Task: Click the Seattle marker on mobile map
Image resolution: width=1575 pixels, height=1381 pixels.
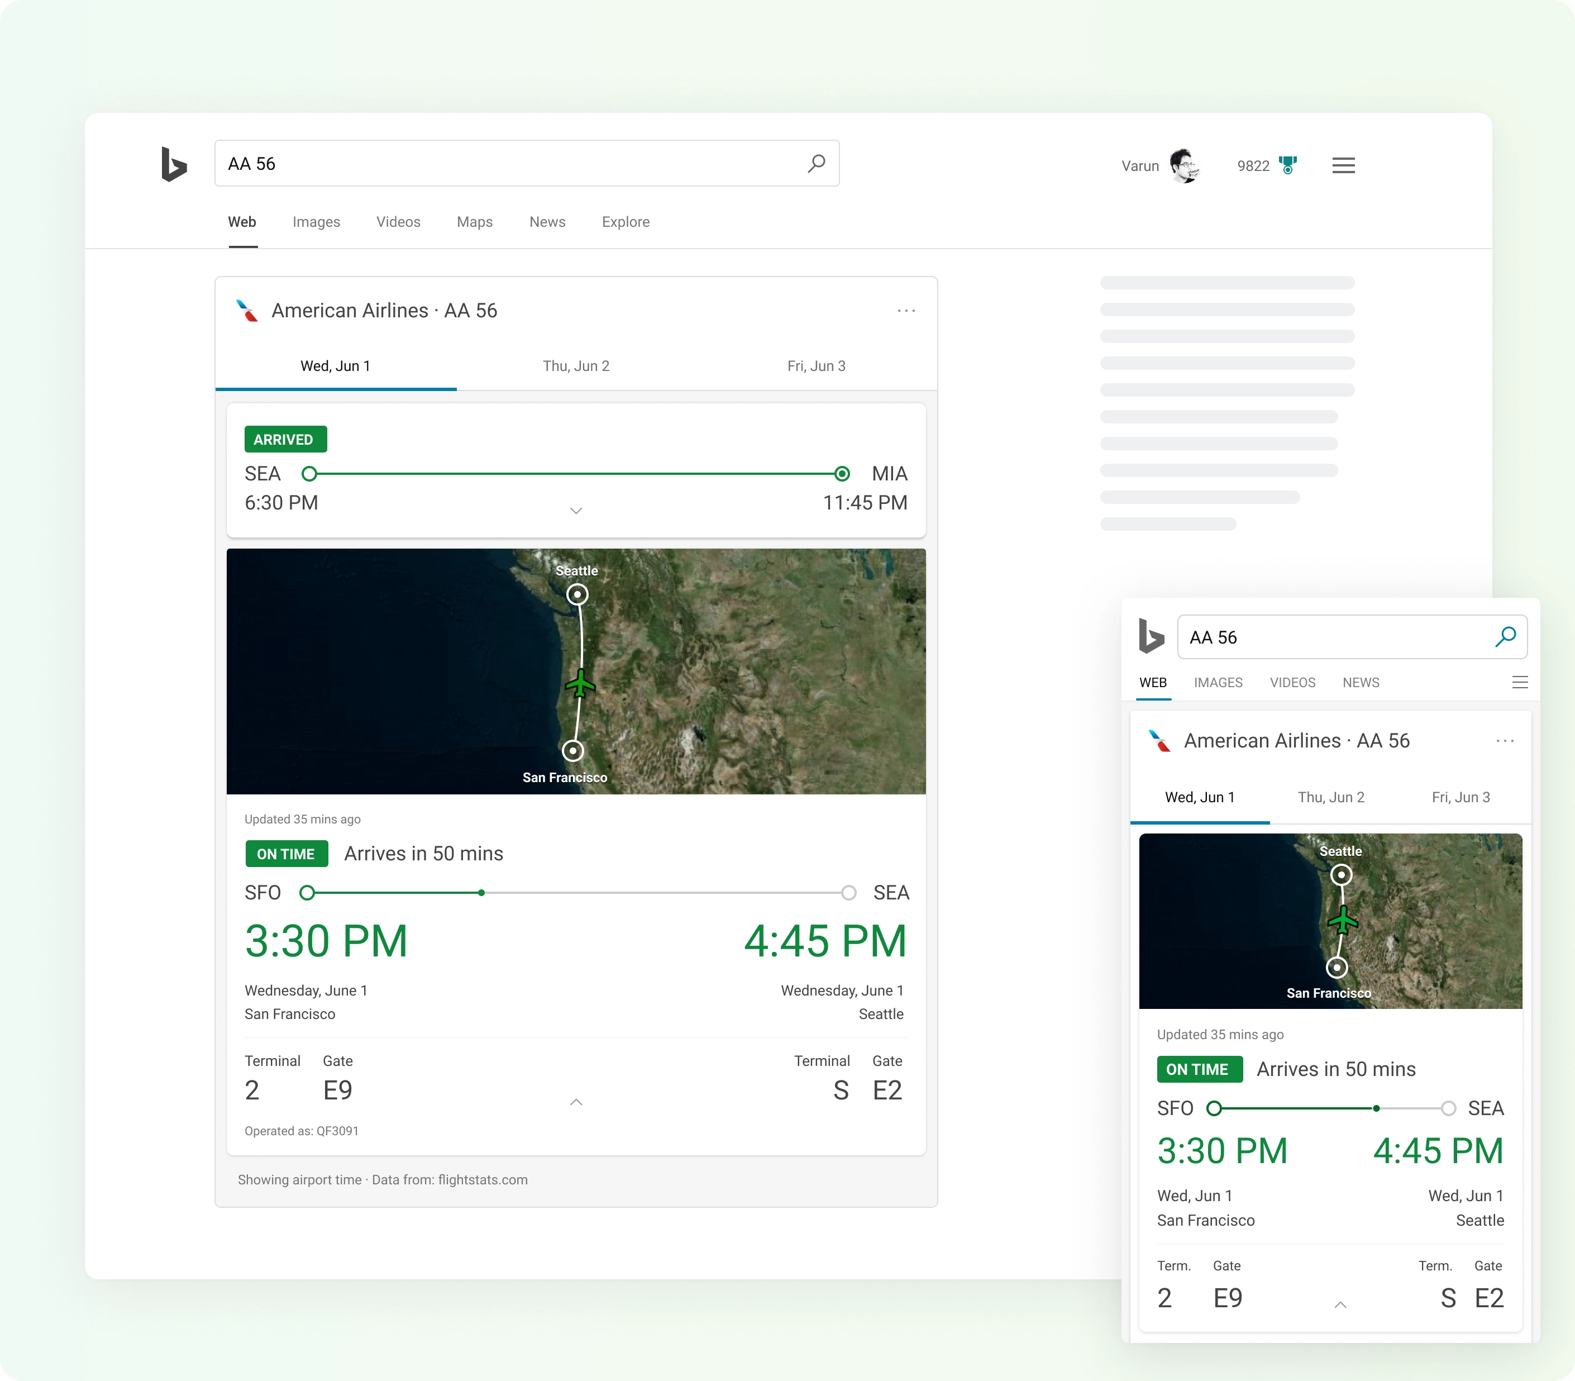Action: (x=1342, y=875)
